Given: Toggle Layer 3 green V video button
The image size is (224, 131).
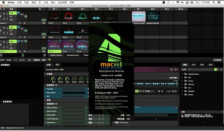Looking at the screenshot, I should pyautogui.click(x=26, y=16).
